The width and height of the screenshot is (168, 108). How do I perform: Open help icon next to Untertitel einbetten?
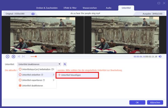coord(42,75)
